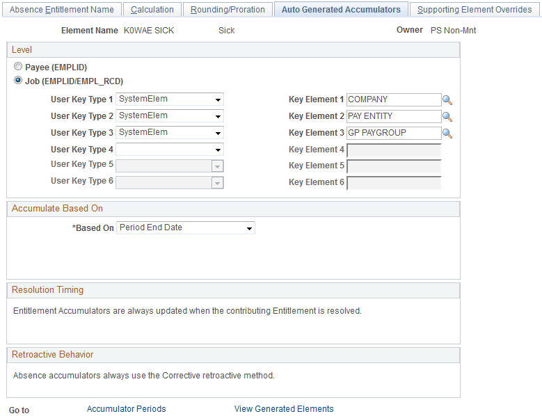This screenshot has height=416, width=542.
Task: Select the Job (EMPLID/EMPL_RCD) radio option
Action: click(x=18, y=80)
